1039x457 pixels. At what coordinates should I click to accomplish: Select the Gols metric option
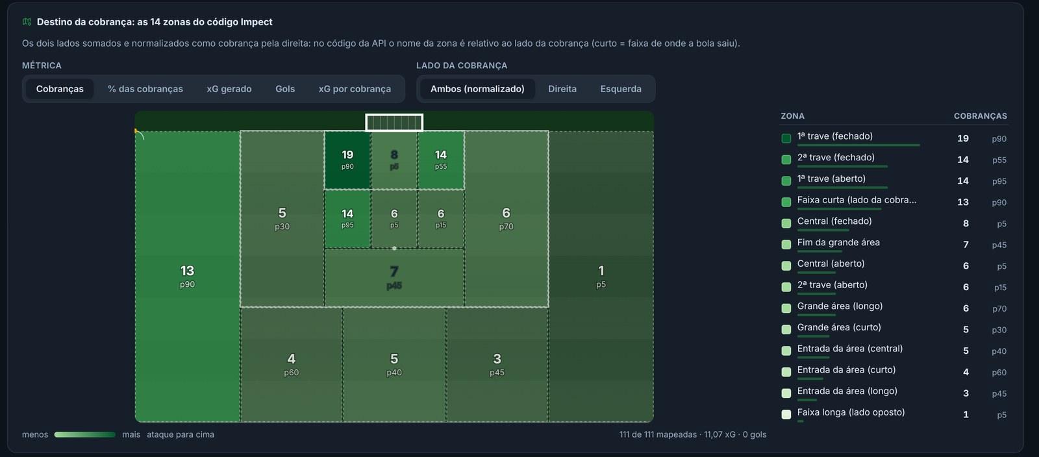(x=285, y=89)
